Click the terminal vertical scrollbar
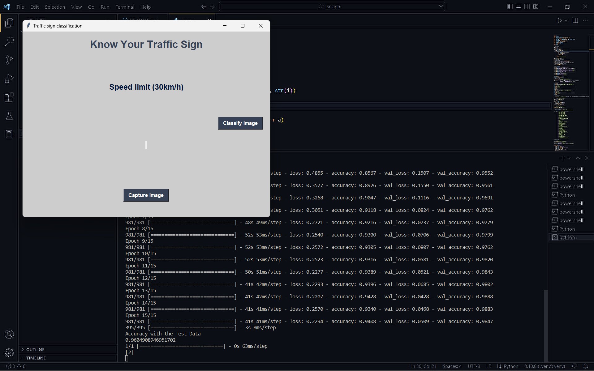Screen dimensions: 594x371 (x=546, y=325)
